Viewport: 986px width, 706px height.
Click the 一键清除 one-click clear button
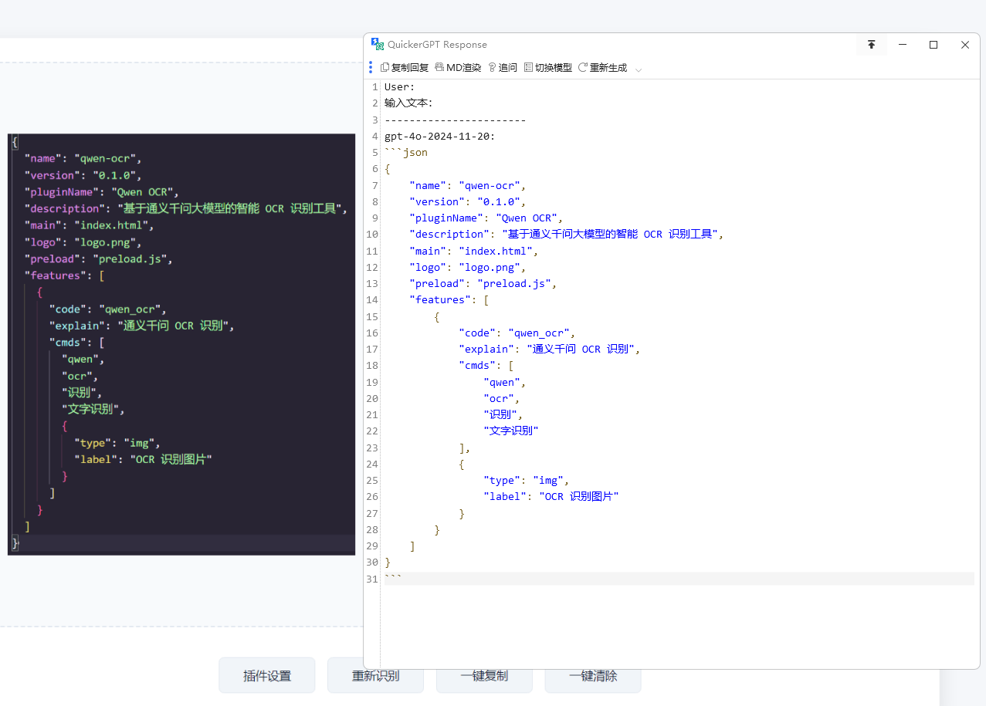tap(593, 676)
